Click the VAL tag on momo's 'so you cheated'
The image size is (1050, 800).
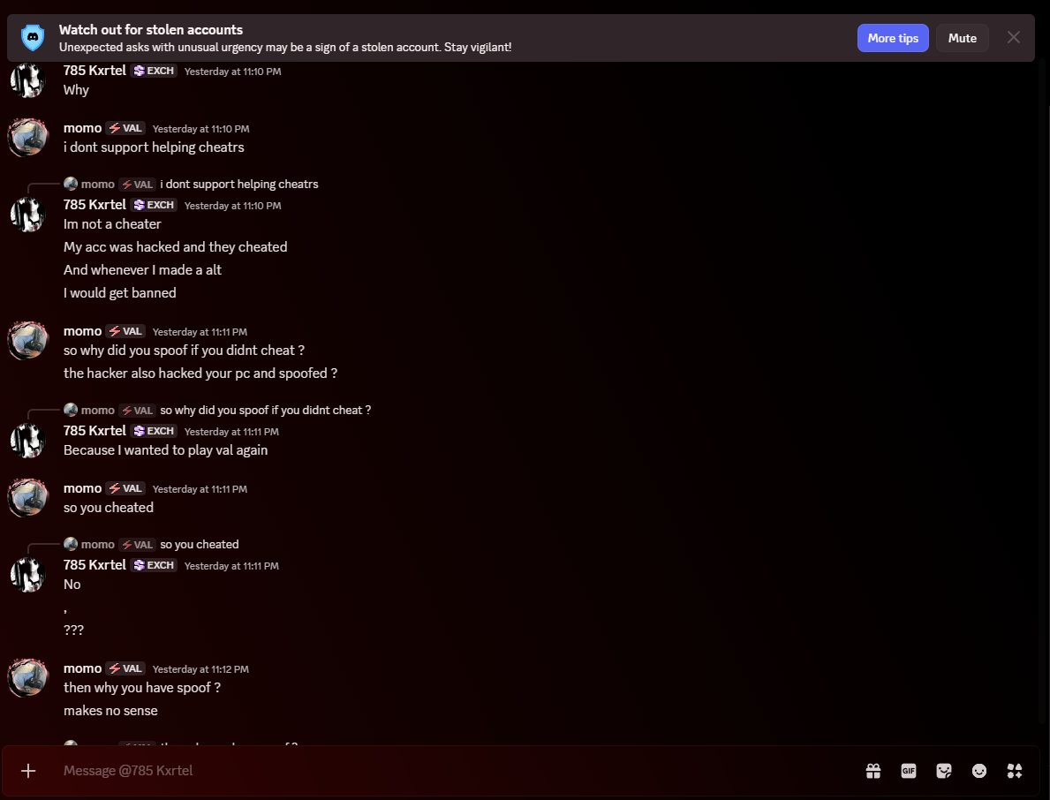pos(125,488)
